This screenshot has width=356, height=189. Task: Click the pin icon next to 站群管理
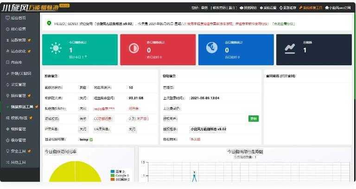29,40
